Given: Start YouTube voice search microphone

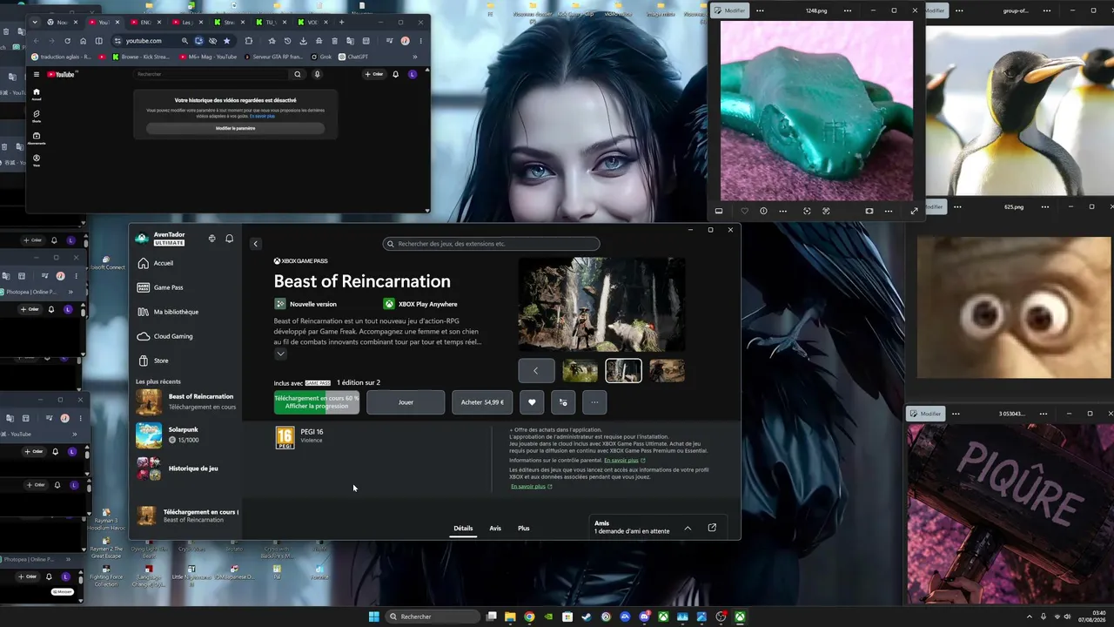Looking at the screenshot, I should (317, 74).
